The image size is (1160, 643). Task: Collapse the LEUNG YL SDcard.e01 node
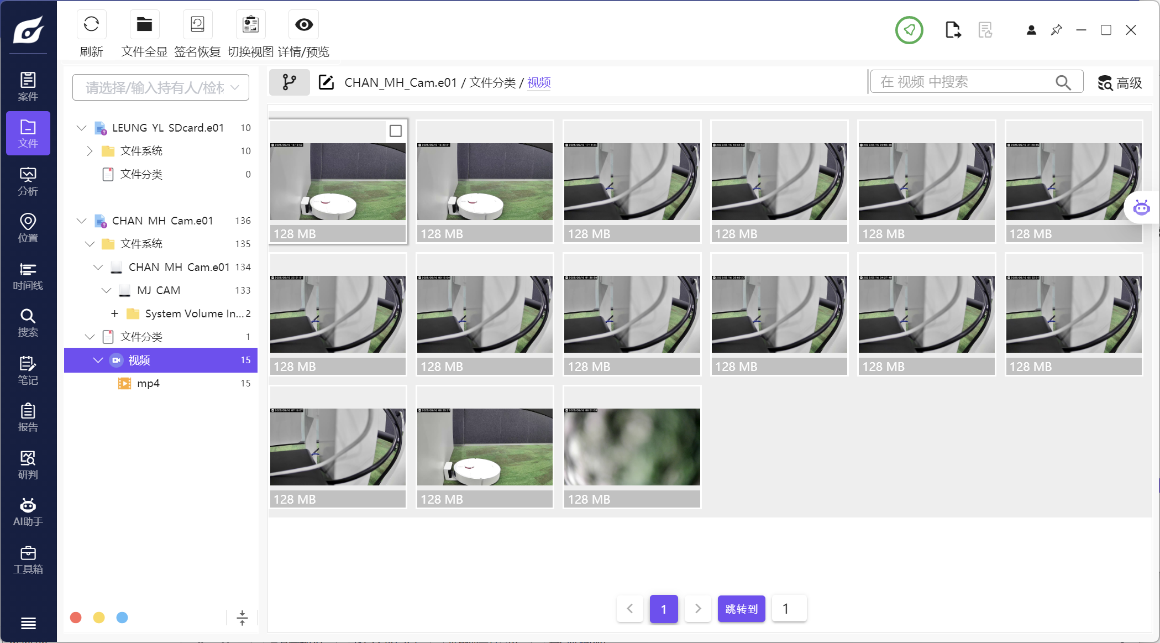click(x=81, y=128)
